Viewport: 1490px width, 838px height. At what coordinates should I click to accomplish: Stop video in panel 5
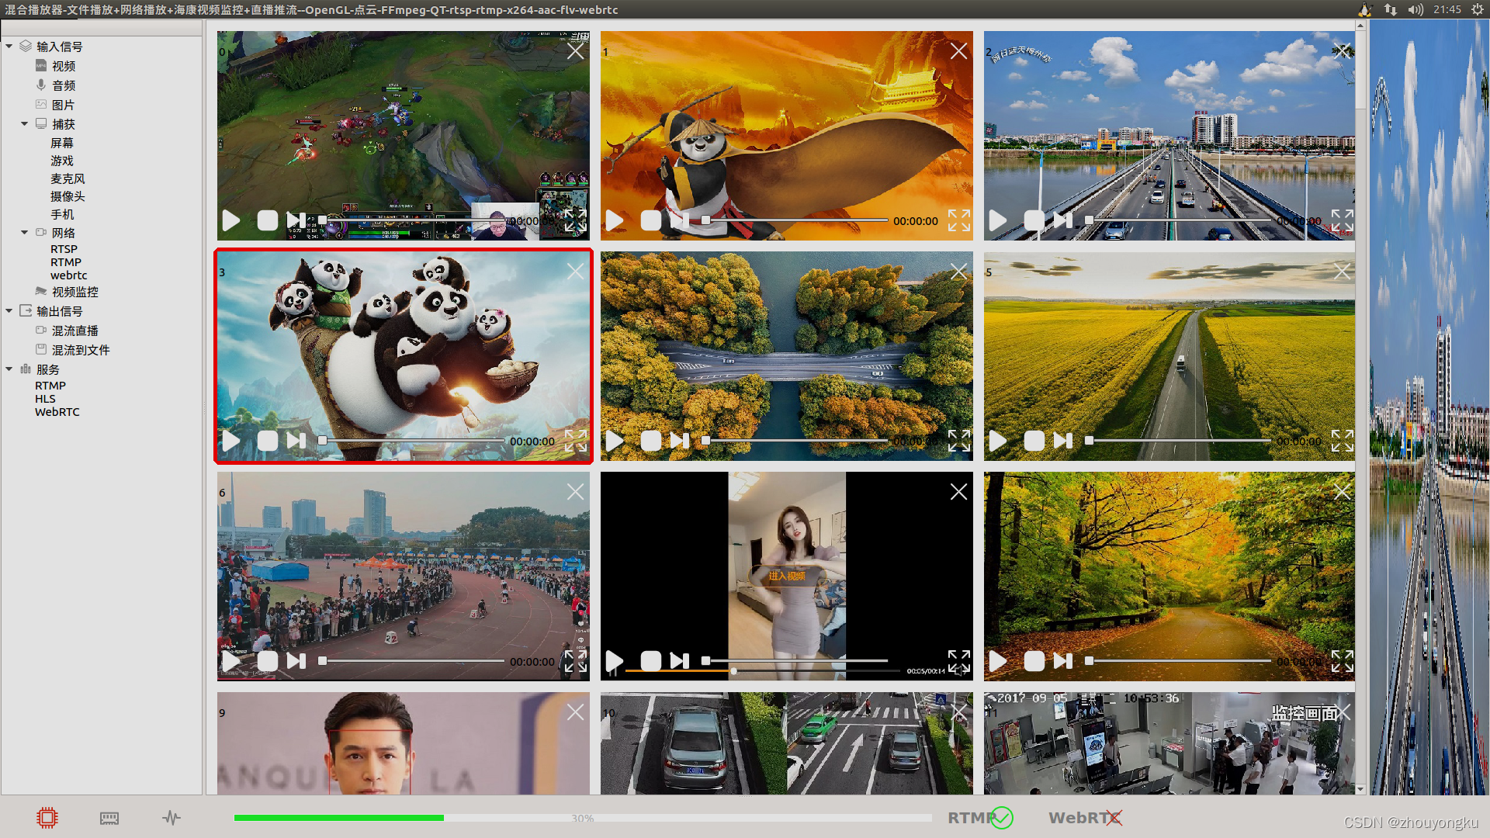[1034, 441]
